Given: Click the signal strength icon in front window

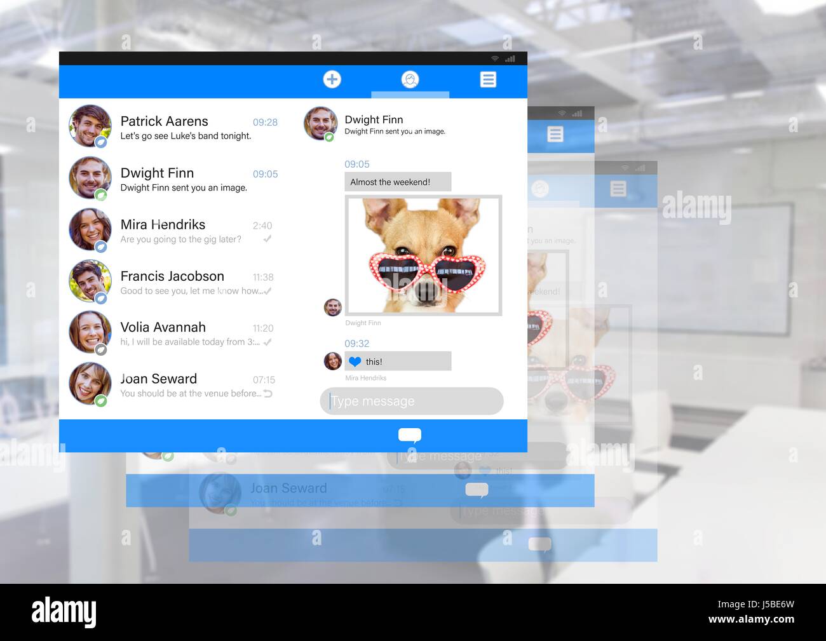Looking at the screenshot, I should (510, 58).
